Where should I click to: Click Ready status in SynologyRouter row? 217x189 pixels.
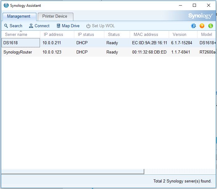(x=112, y=52)
